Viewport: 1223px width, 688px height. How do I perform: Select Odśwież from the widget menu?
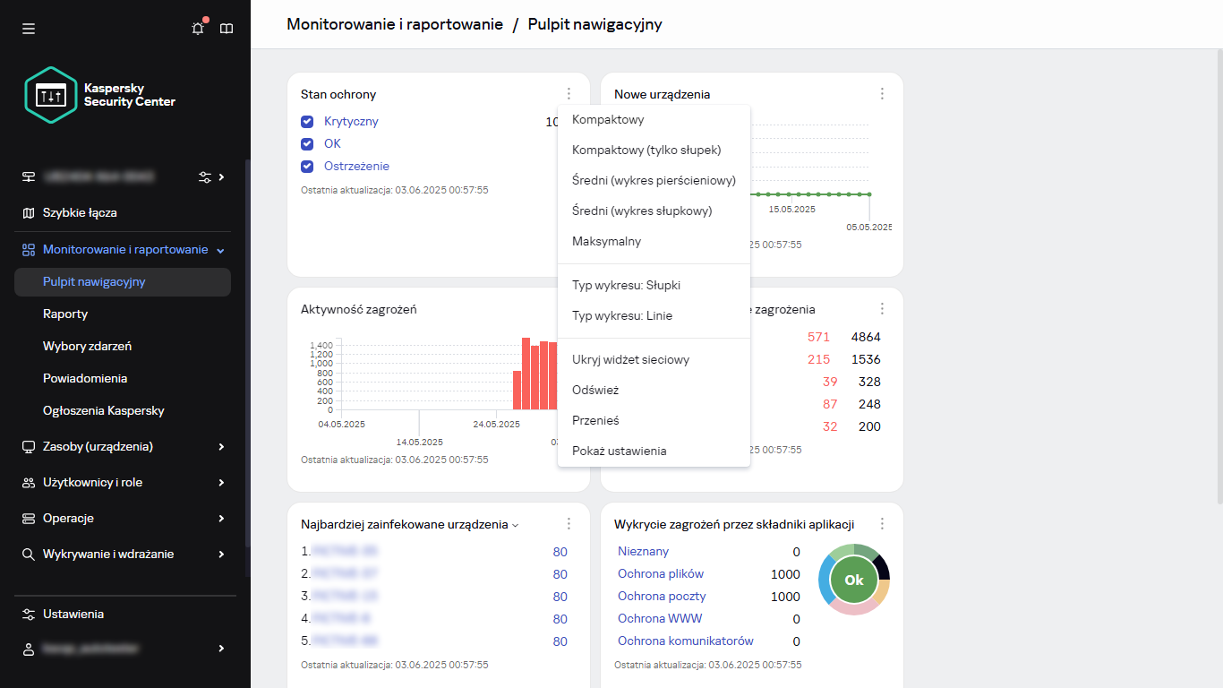[x=595, y=390]
